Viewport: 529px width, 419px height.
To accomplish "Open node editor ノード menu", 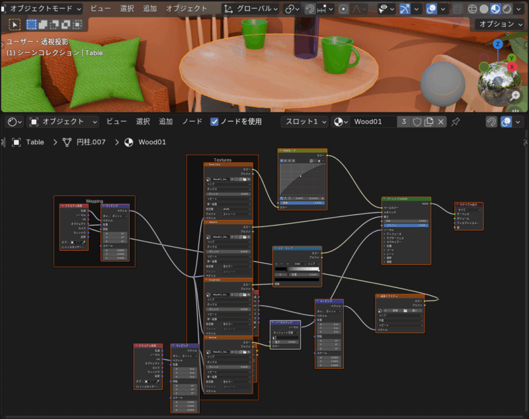I will [x=192, y=122].
